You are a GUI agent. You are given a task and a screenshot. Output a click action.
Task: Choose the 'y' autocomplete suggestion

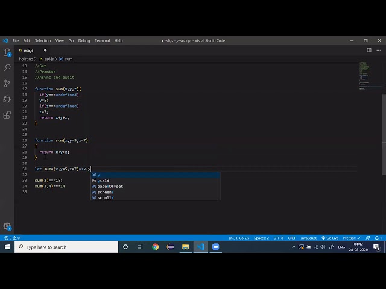[x=156, y=175]
